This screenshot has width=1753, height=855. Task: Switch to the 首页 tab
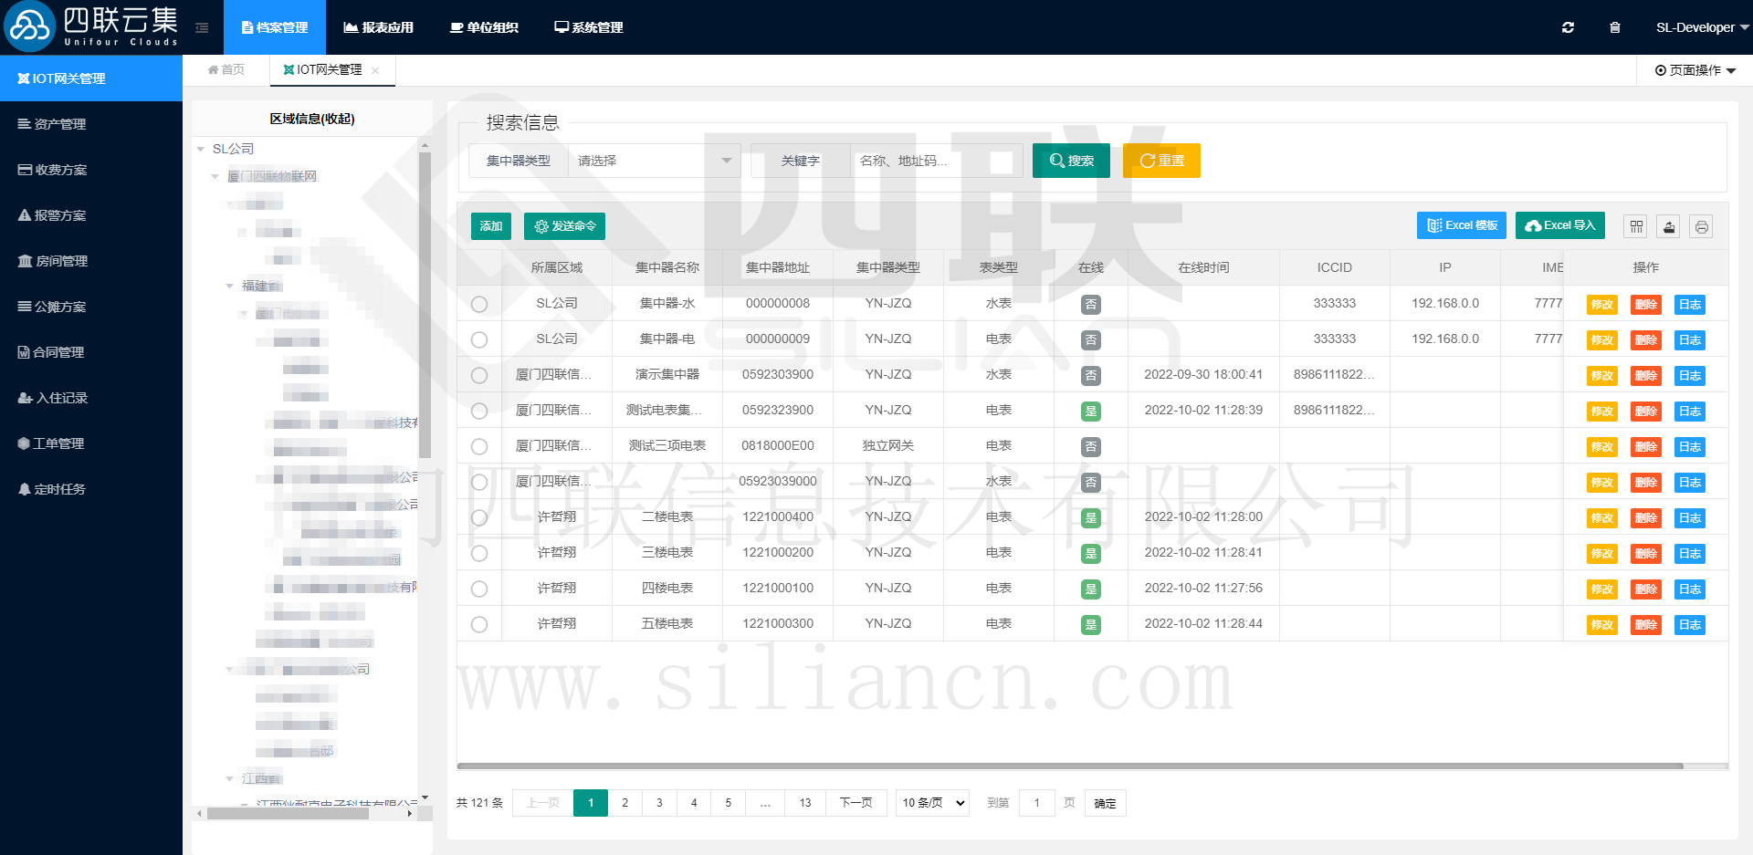click(x=226, y=70)
